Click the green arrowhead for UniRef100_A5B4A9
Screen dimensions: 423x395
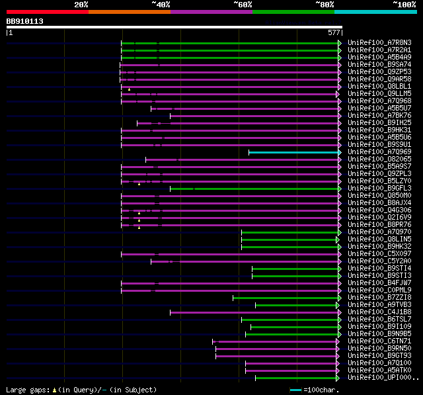click(x=340, y=58)
